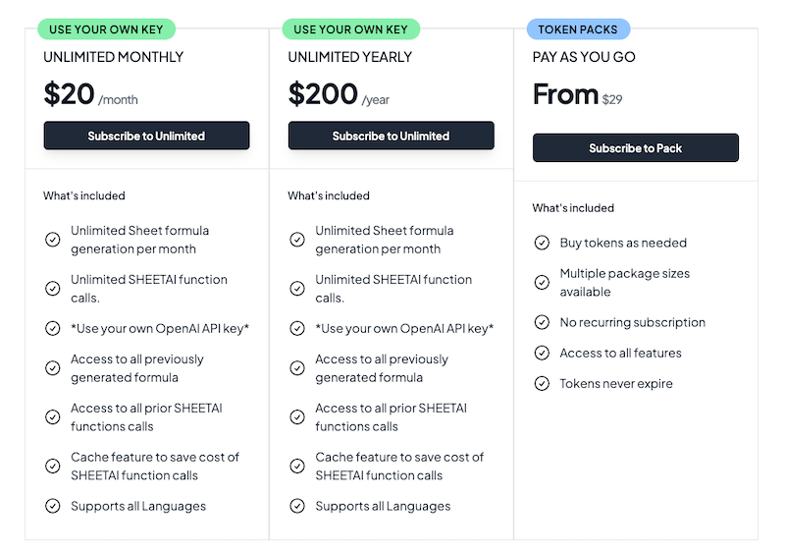The image size is (785, 551).
Task: Click the monthly plan's Supports all Languages checkmark
Action: (53, 506)
